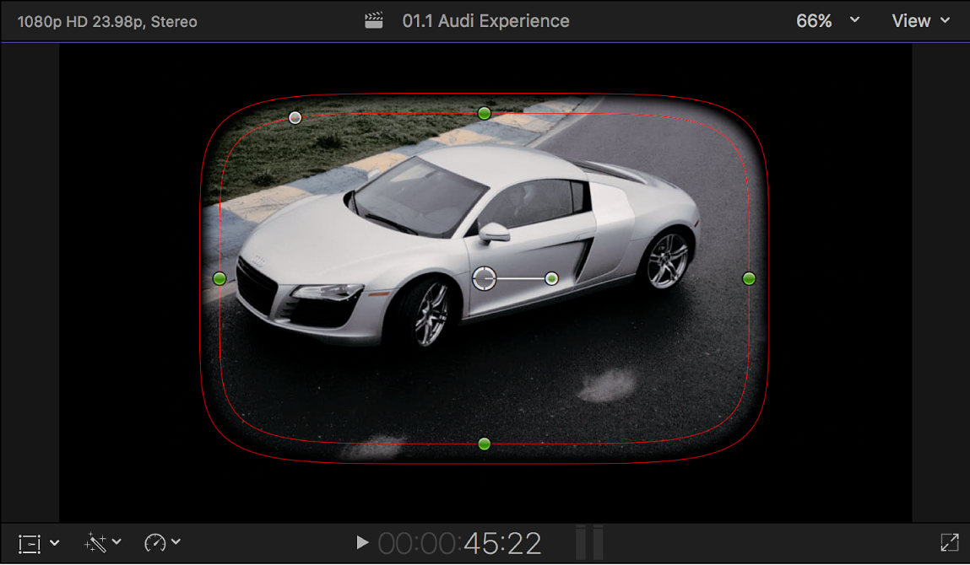The width and height of the screenshot is (970, 565).
Task: Click the rotation handle dot on the mask
Action: pos(295,118)
